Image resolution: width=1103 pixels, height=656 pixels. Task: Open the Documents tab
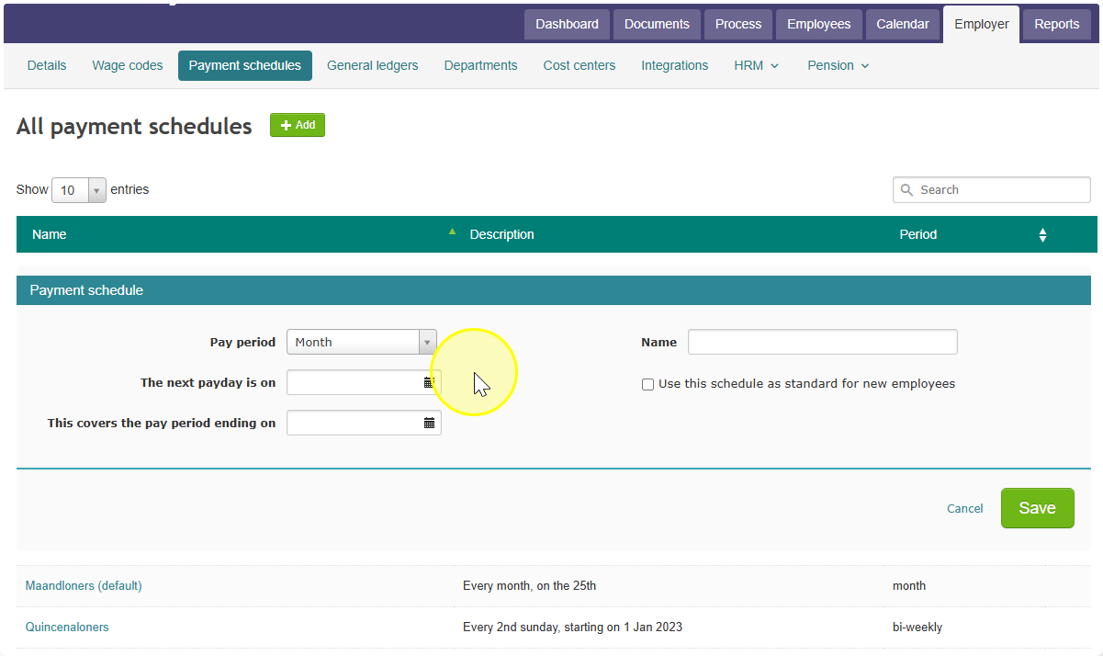pos(657,25)
